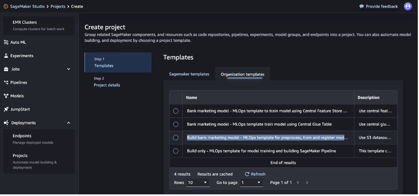Click the Provide feedback link
The height and width of the screenshot is (196, 419).
tap(382, 6)
